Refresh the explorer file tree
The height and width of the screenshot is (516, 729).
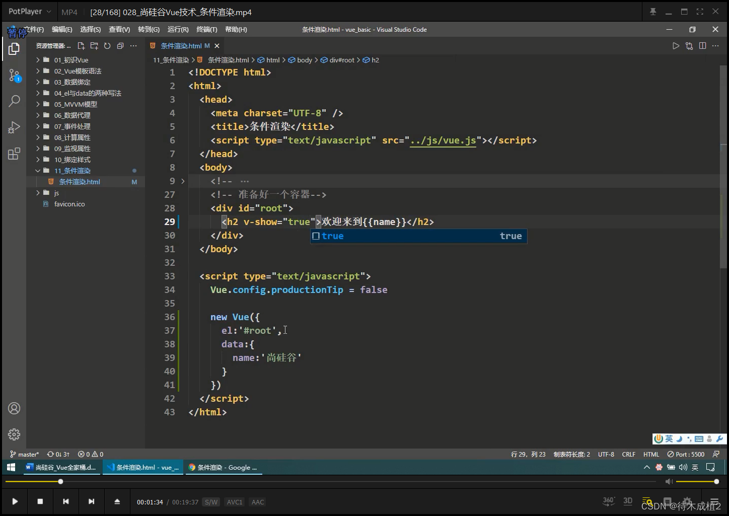(x=107, y=46)
